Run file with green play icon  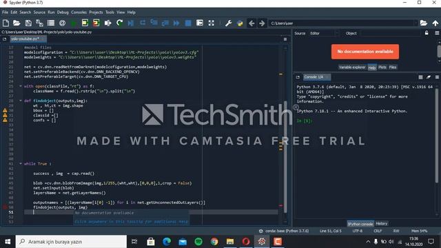click(74, 23)
